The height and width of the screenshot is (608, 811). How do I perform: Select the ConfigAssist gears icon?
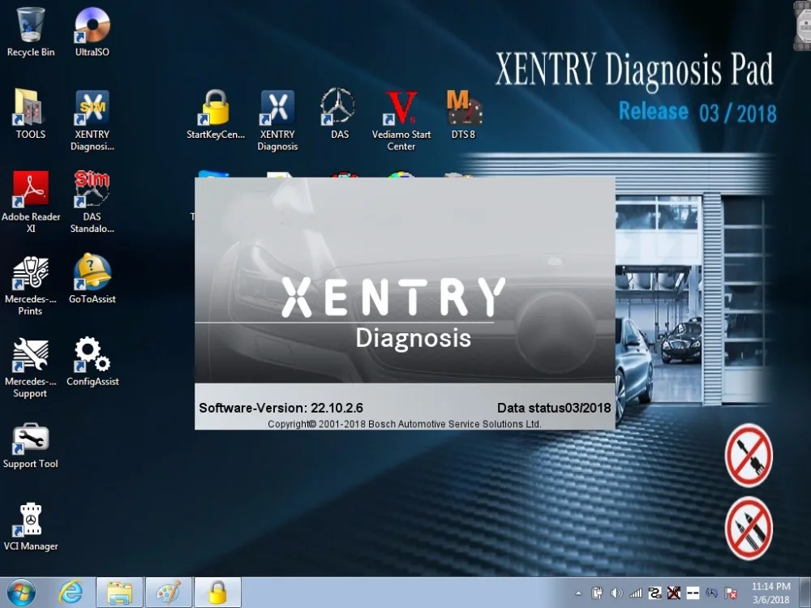(x=92, y=362)
